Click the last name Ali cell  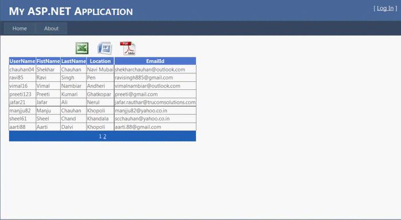73,102
